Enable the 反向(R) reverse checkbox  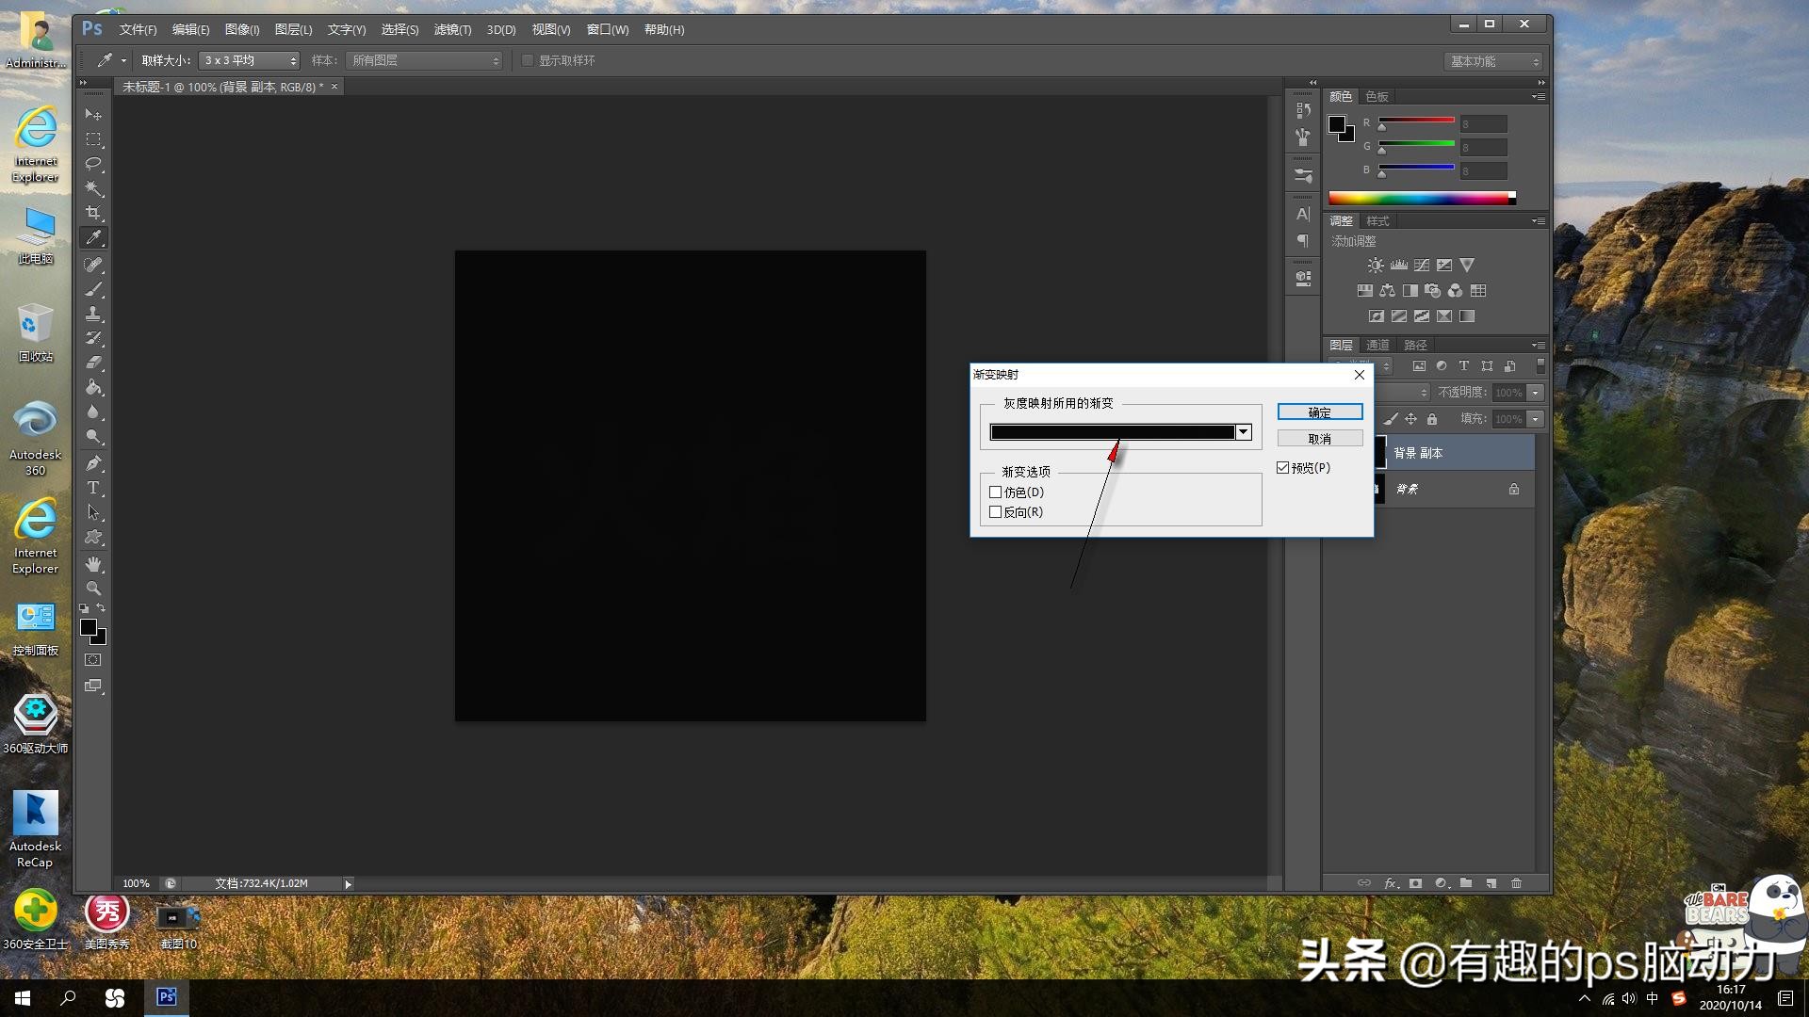pyautogui.click(x=995, y=512)
